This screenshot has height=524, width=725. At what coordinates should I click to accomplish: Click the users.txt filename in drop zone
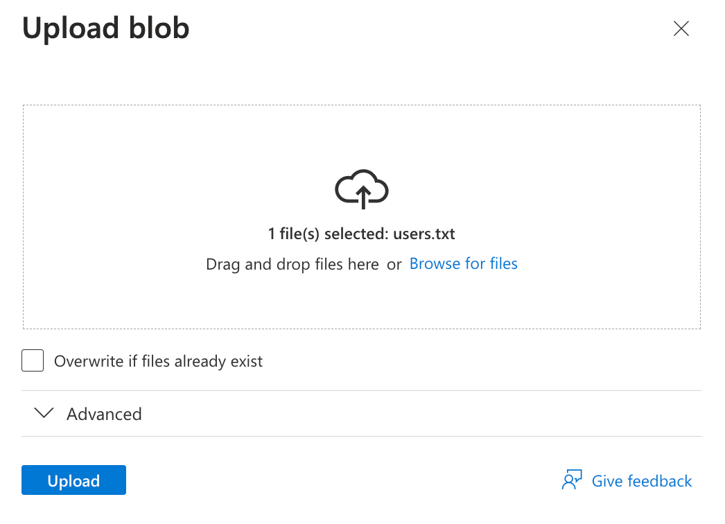coord(424,234)
